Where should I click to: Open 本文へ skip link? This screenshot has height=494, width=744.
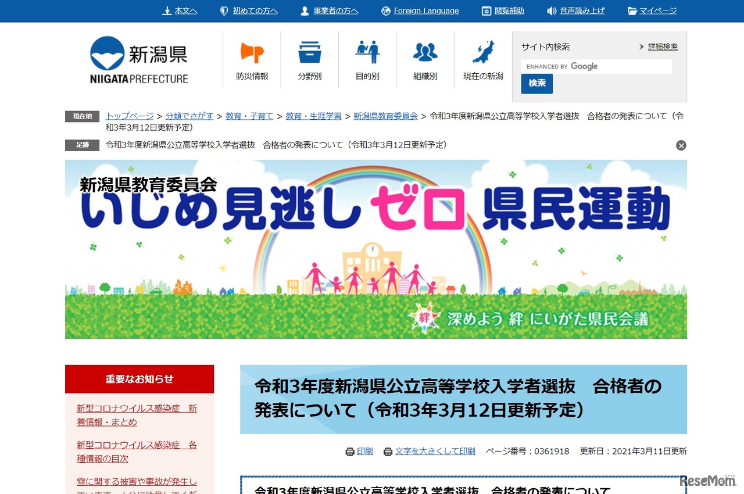tap(186, 11)
